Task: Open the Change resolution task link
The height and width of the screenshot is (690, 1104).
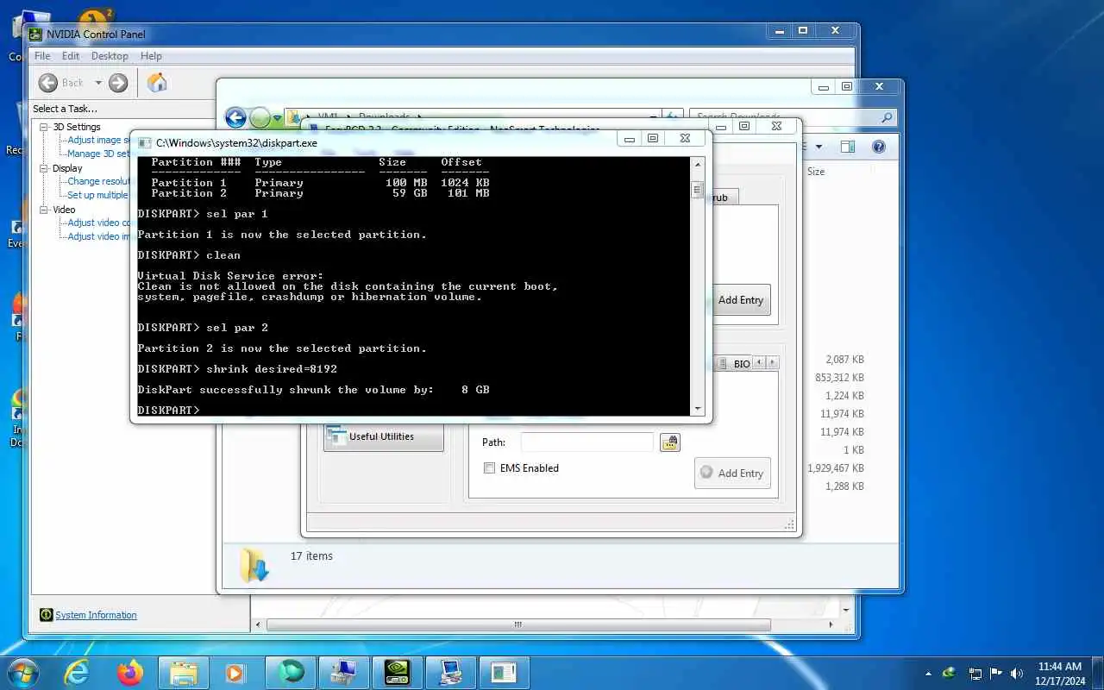Action: (98, 181)
